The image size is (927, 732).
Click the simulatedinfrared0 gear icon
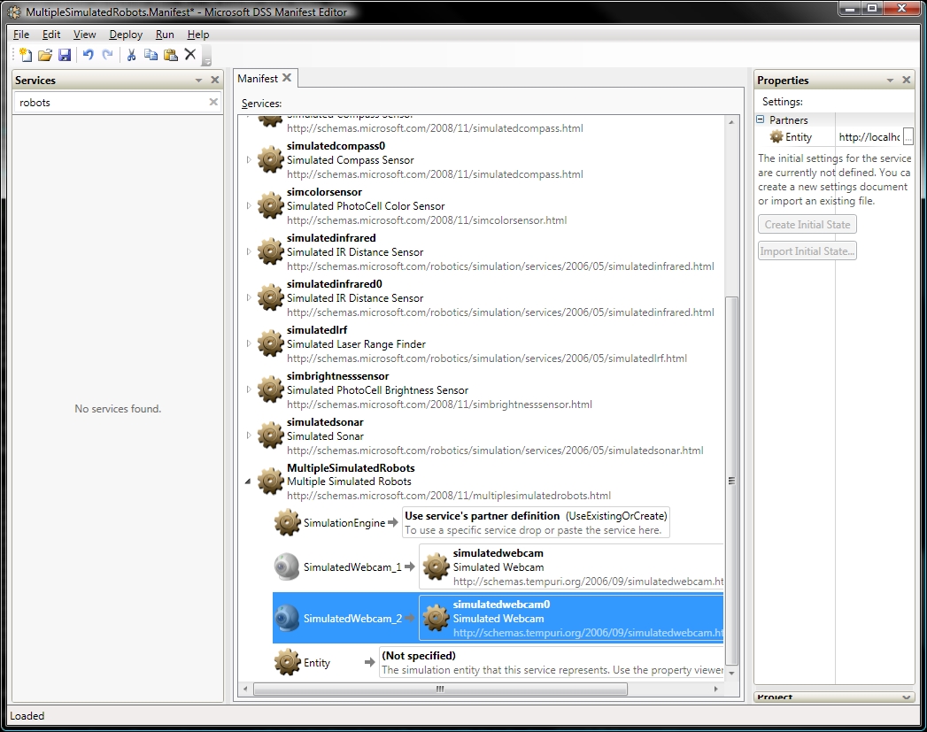click(x=271, y=297)
